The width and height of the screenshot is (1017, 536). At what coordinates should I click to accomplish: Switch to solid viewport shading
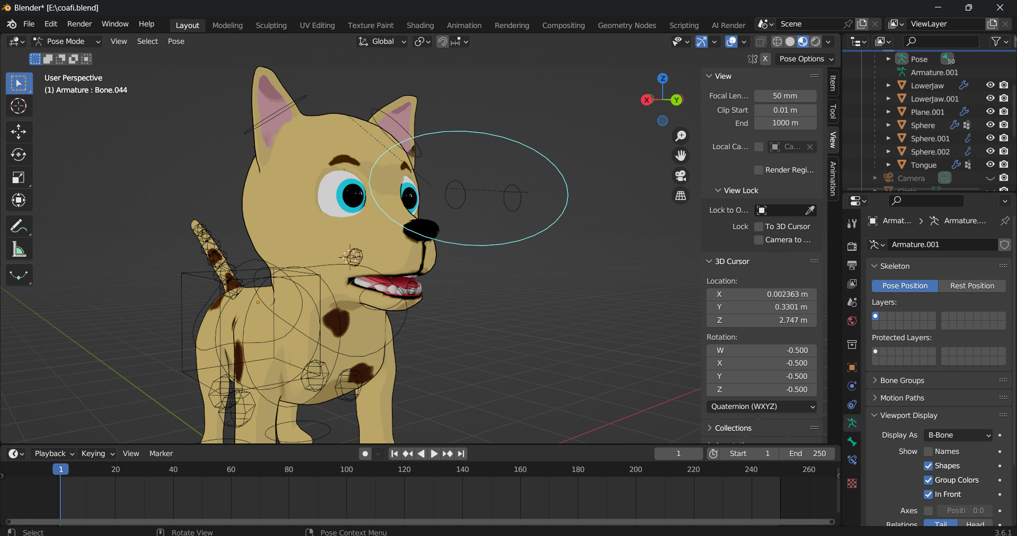(790, 41)
